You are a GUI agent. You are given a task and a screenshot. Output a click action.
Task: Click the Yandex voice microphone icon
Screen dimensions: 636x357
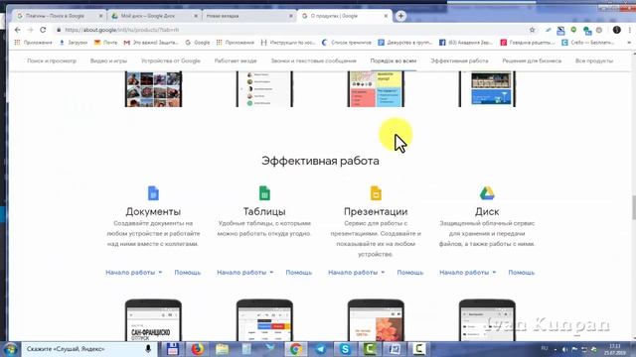pyautogui.click(x=148, y=349)
